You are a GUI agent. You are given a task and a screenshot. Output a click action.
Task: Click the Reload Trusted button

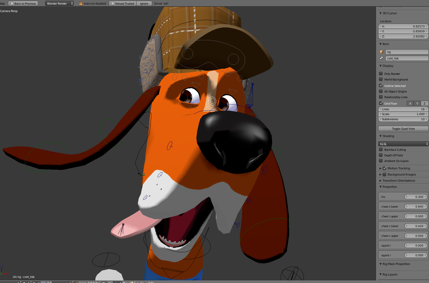tap(123, 3)
